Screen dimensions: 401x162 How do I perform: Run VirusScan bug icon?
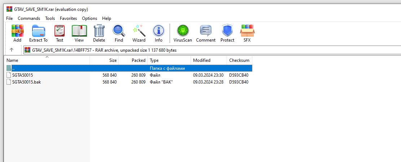click(183, 31)
